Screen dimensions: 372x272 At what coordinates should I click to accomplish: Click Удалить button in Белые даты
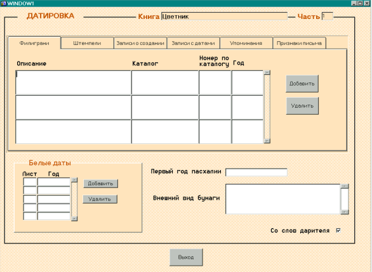(x=100, y=199)
